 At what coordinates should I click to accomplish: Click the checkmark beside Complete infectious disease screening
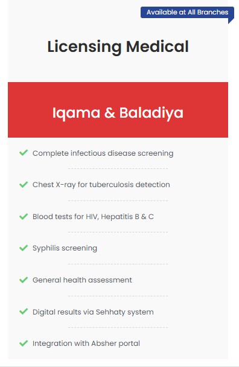click(x=24, y=153)
